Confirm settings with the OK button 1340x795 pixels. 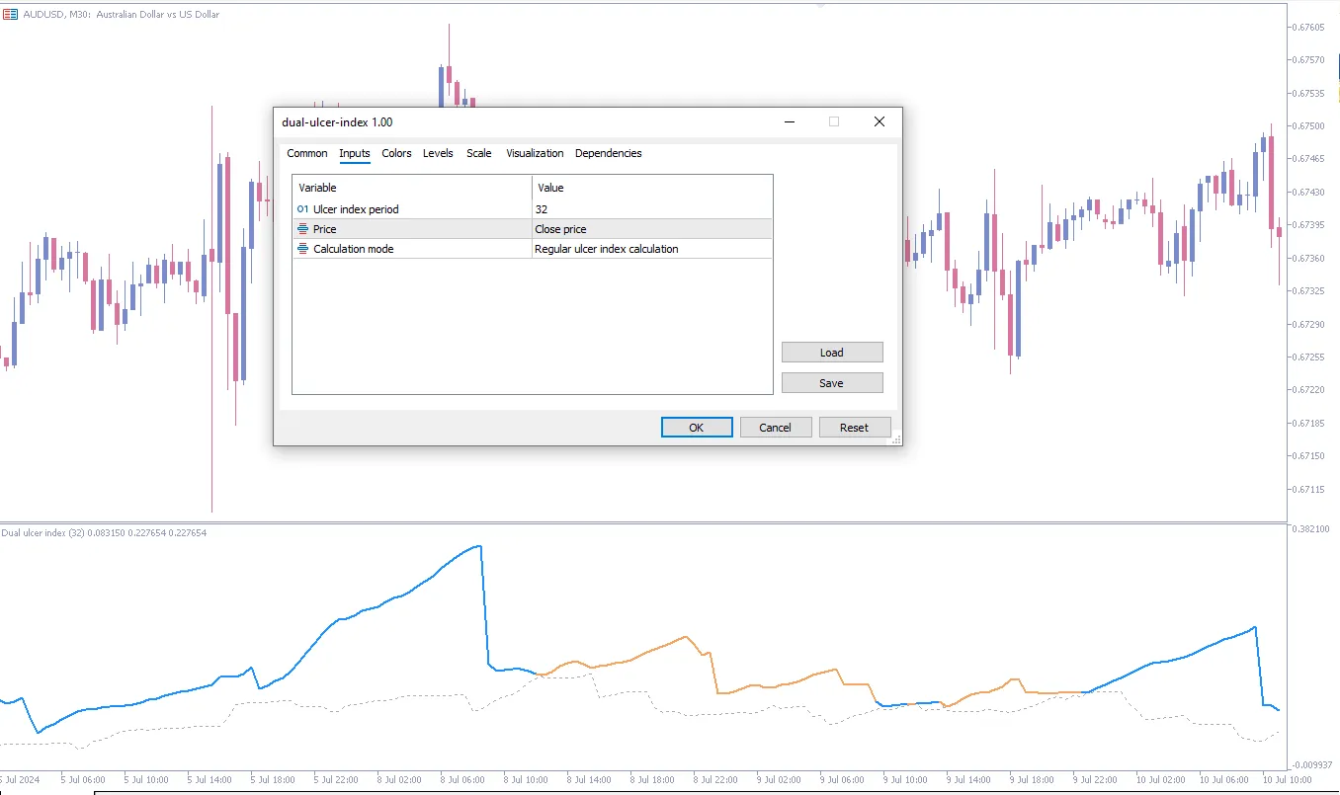click(x=697, y=428)
